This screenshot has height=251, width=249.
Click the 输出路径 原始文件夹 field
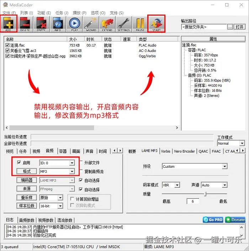(x=204, y=27)
